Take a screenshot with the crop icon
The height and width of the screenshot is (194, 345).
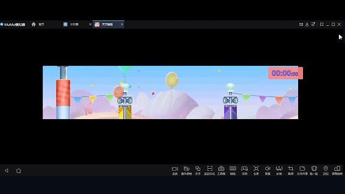point(291,170)
